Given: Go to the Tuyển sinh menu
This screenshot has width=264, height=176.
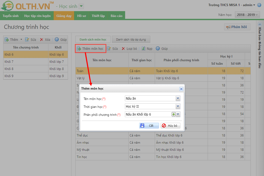Looking at the screenshot, I should coord(11,16).
